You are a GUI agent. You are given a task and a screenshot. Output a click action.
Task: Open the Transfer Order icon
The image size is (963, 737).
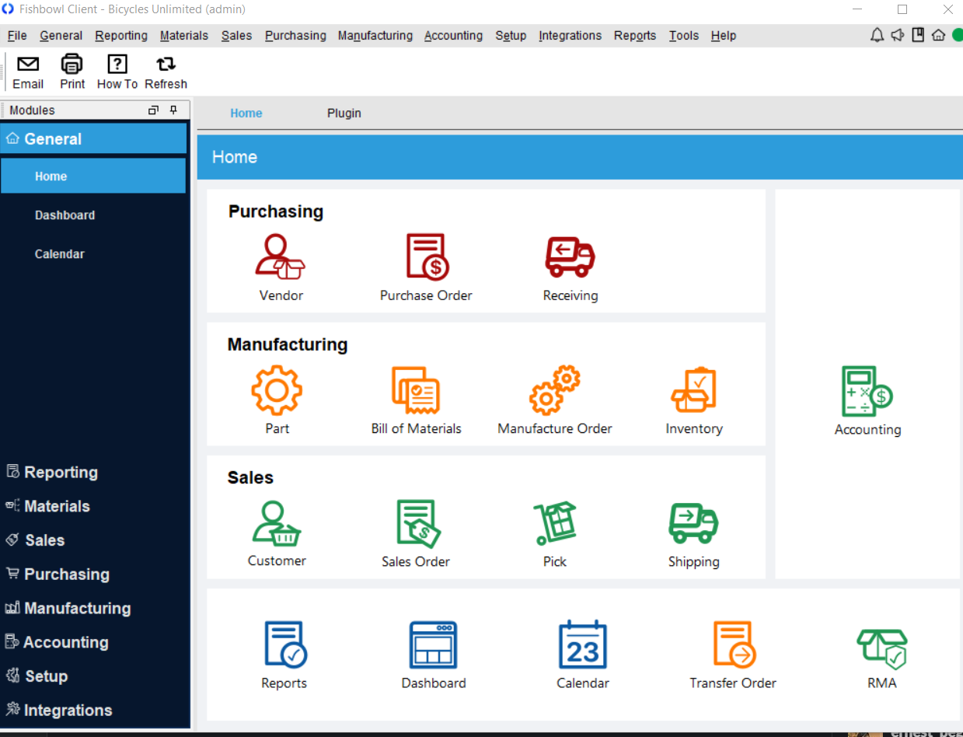(734, 644)
